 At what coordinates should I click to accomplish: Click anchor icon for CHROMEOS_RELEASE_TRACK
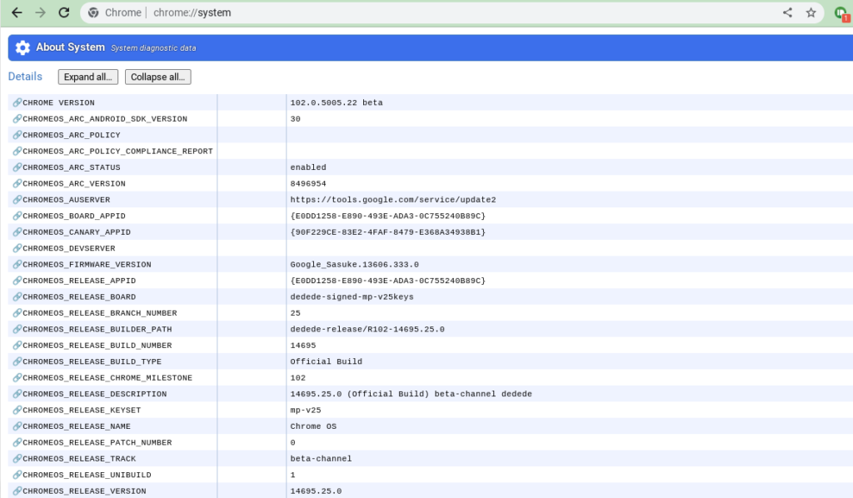pyautogui.click(x=17, y=458)
